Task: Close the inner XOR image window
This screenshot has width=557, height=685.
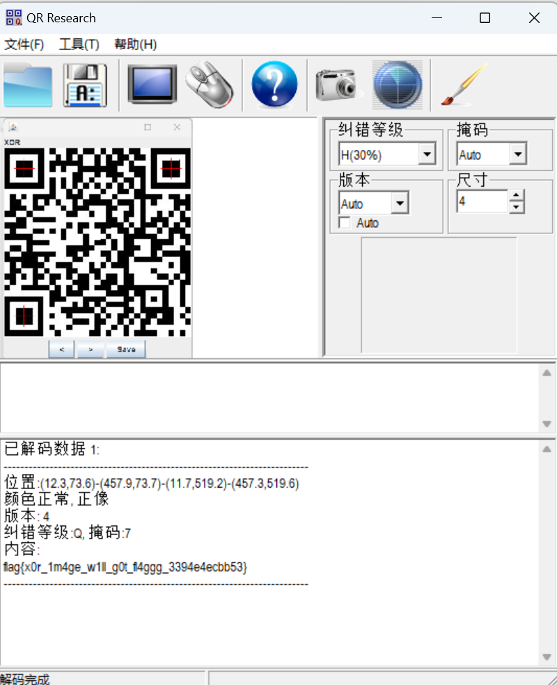Action: point(177,127)
